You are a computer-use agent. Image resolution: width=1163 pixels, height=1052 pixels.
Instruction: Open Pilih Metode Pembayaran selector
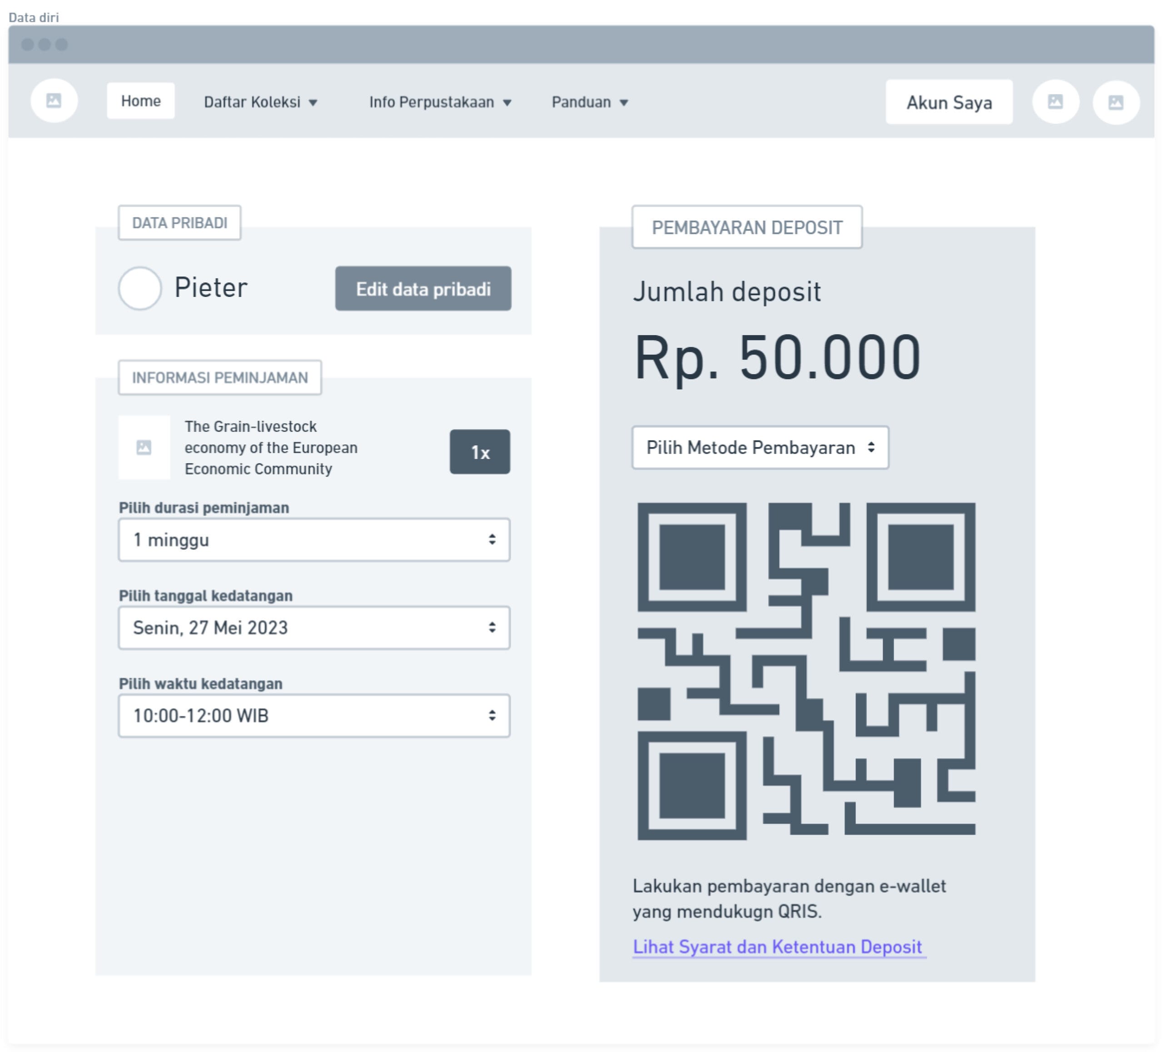pos(760,447)
